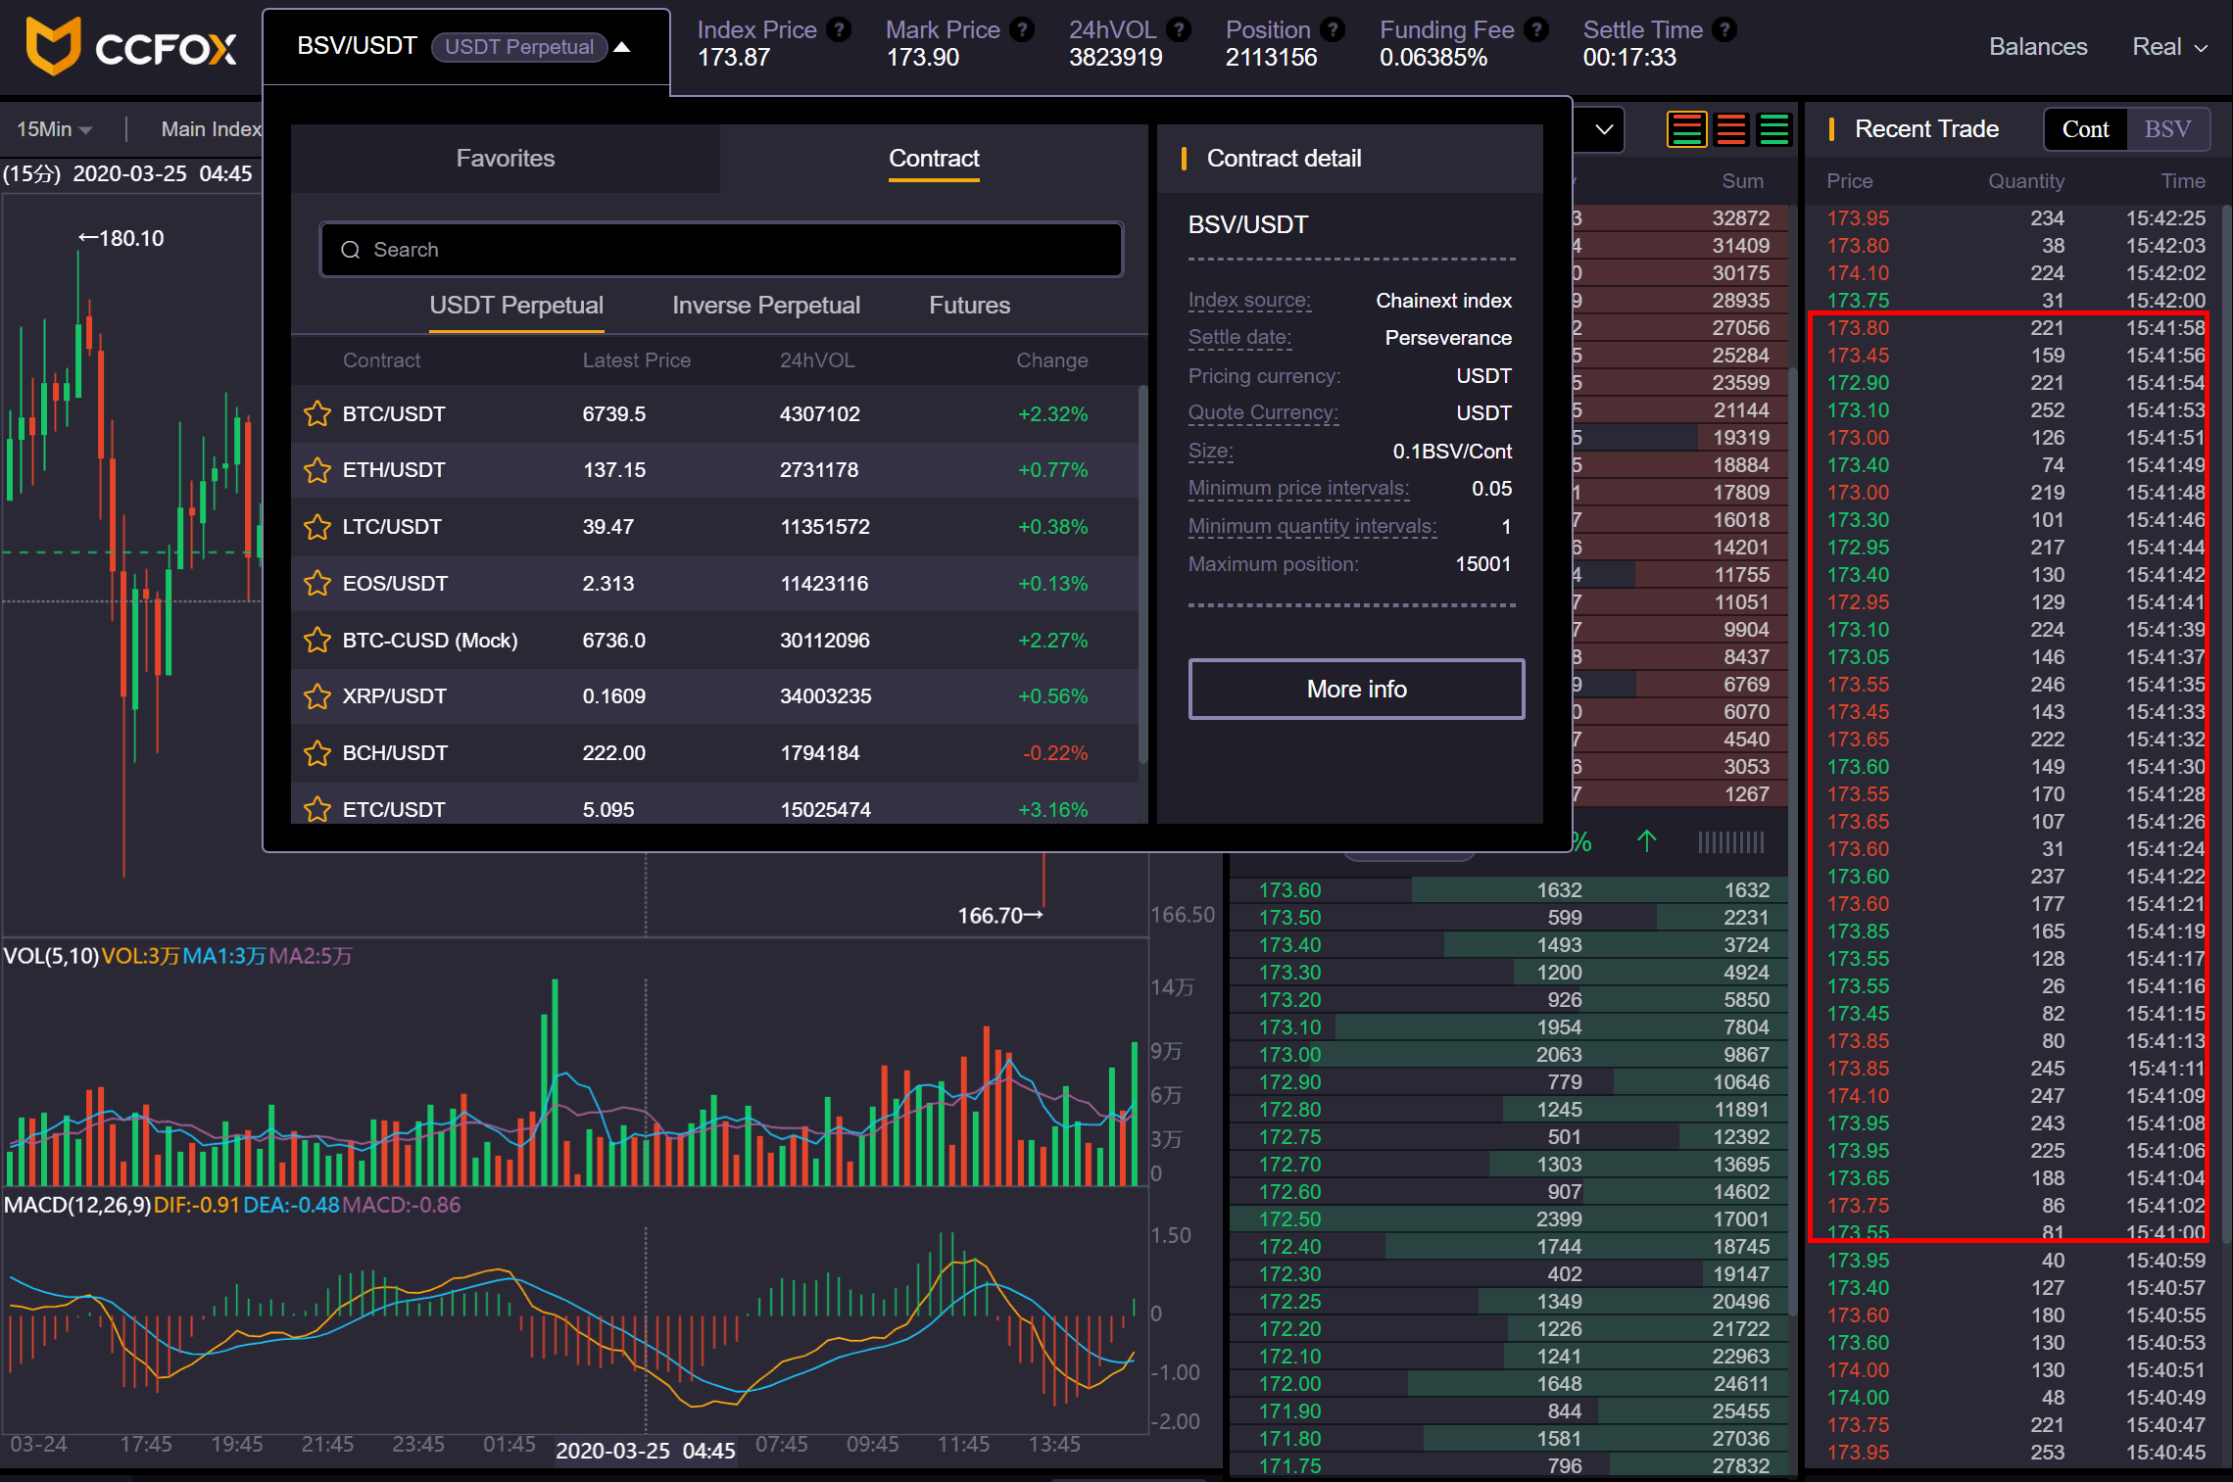Image resolution: width=2233 pixels, height=1482 pixels.
Task: Click the USDT Perpetual badge in header
Action: [x=519, y=47]
